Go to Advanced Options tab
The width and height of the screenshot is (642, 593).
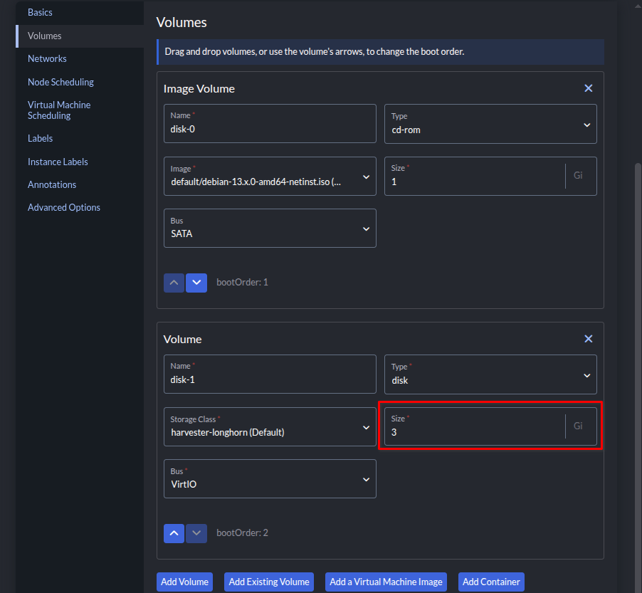64,207
